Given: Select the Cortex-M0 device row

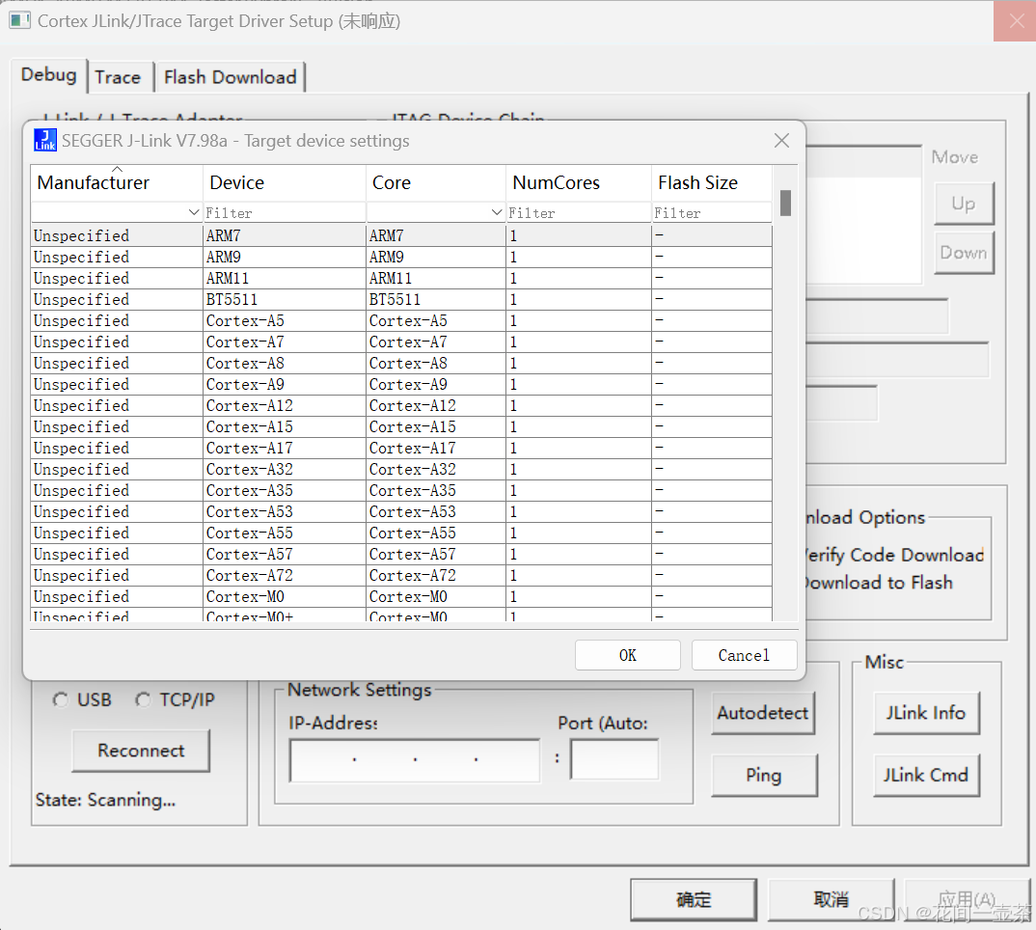Looking at the screenshot, I should 401,596.
